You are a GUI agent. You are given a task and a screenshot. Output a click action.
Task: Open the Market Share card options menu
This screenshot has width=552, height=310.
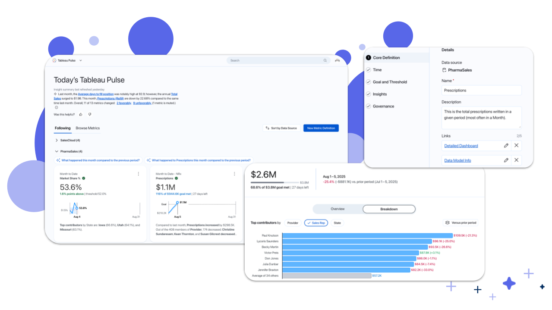[138, 174]
